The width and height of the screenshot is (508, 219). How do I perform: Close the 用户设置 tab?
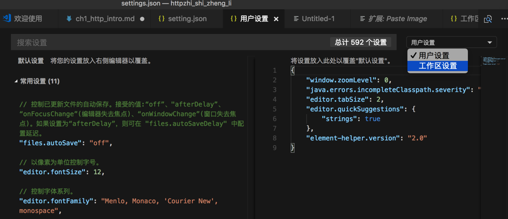click(276, 18)
